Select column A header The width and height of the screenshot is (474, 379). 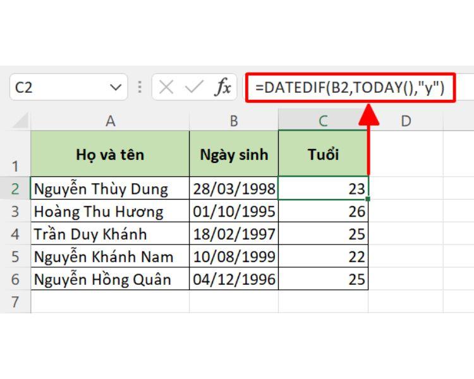[x=110, y=121]
